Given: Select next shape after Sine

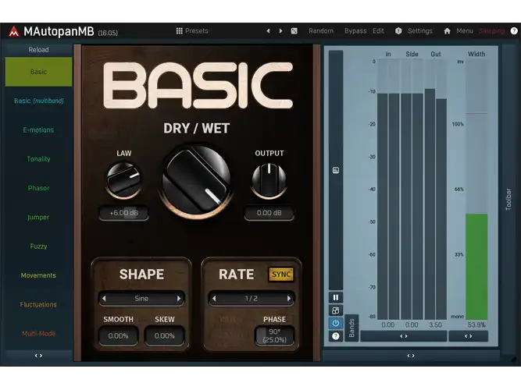Looking at the screenshot, I should pos(179,299).
